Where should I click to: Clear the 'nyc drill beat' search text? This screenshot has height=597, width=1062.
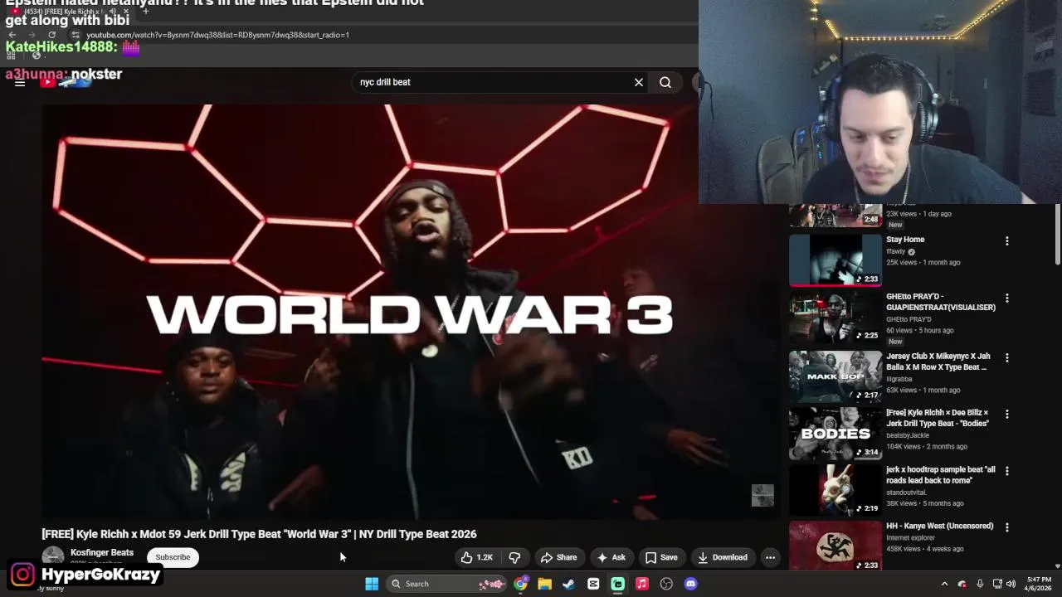pyautogui.click(x=639, y=82)
